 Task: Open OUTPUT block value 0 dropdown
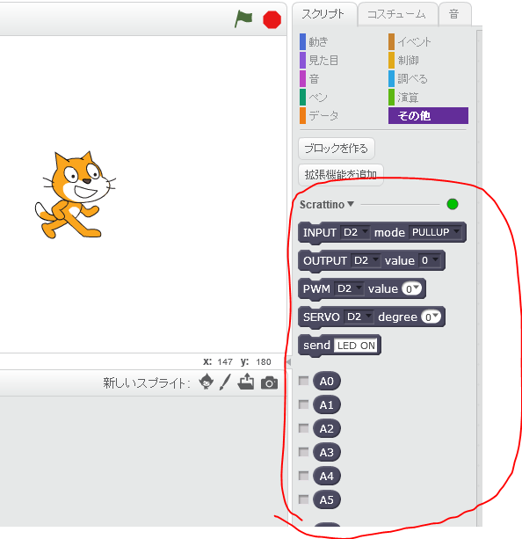(429, 260)
